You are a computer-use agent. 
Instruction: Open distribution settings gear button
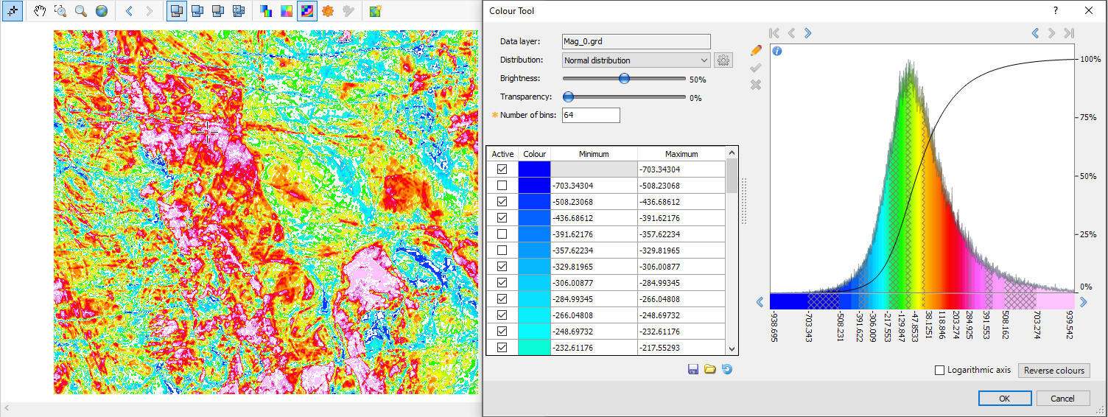[723, 60]
